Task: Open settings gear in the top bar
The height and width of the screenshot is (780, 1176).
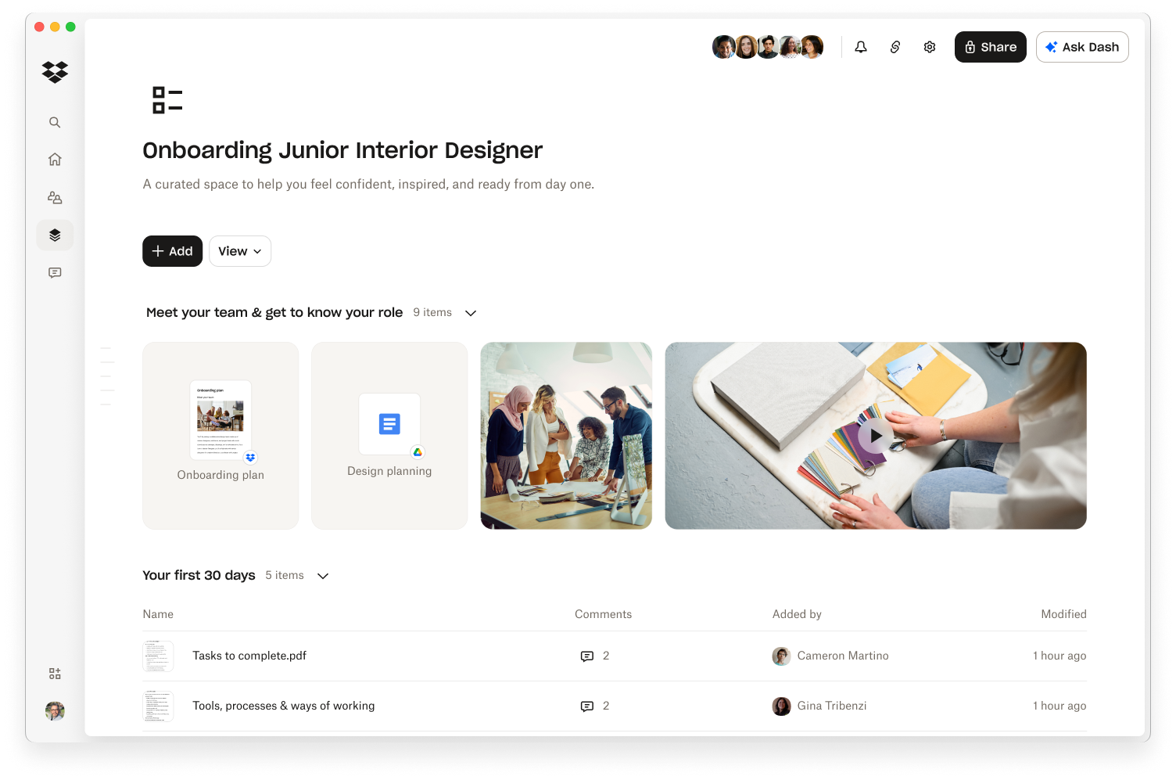Action: tap(930, 47)
